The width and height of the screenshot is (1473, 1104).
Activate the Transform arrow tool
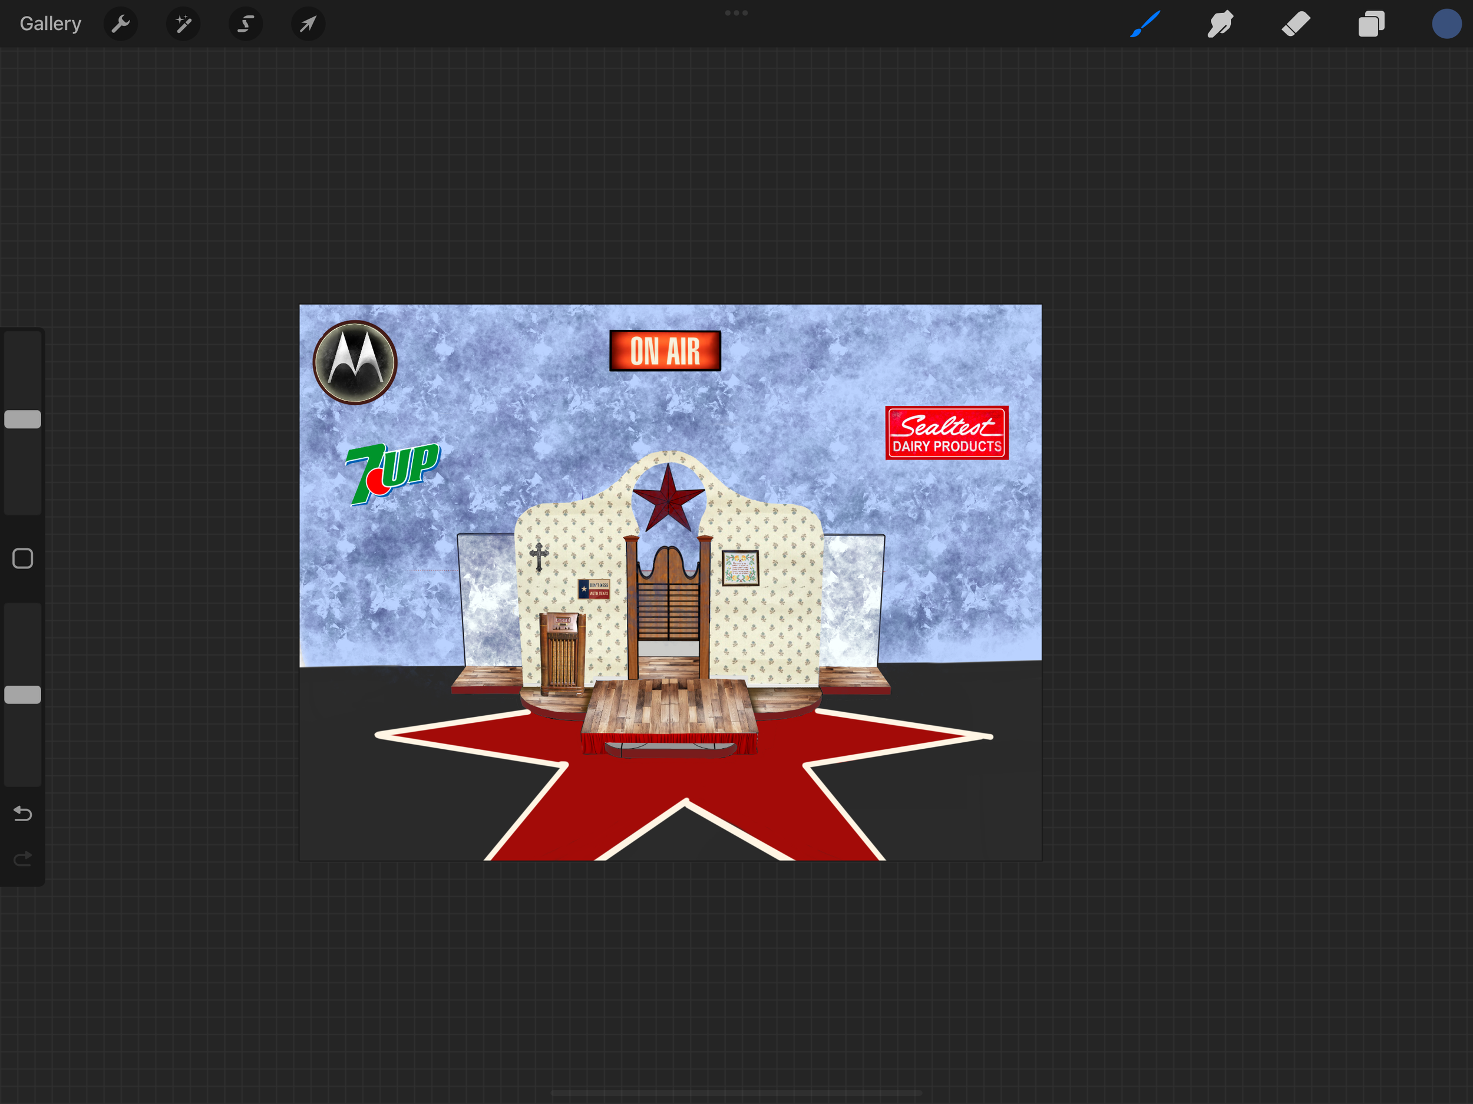pos(308,24)
